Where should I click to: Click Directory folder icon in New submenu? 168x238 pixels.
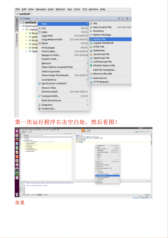click(91, 31)
